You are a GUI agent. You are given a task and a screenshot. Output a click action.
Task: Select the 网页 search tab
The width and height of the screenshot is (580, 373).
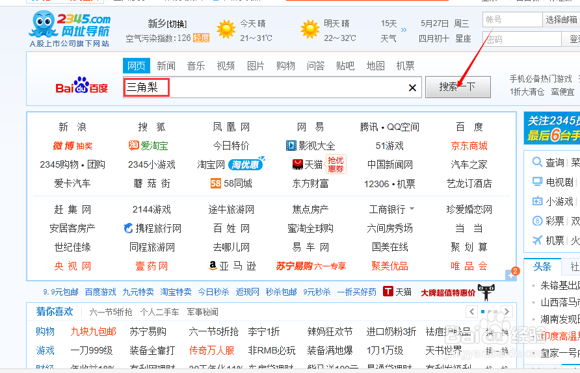pos(137,66)
